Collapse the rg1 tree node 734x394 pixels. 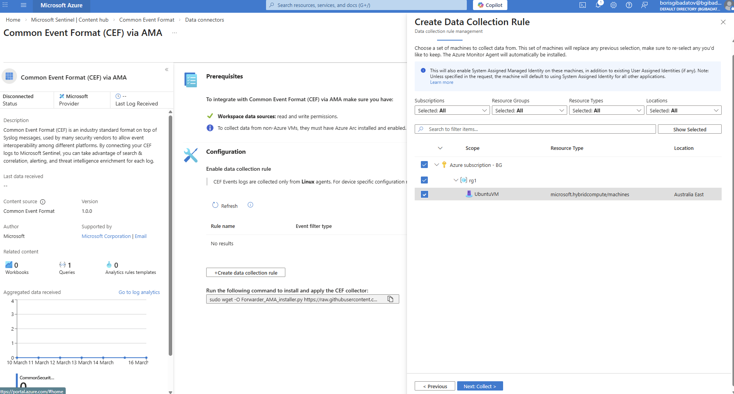click(456, 180)
